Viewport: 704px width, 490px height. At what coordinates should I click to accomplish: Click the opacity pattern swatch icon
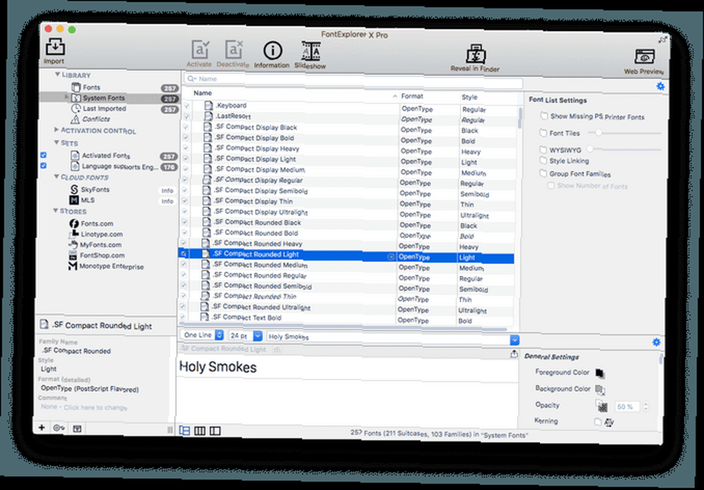pos(602,406)
